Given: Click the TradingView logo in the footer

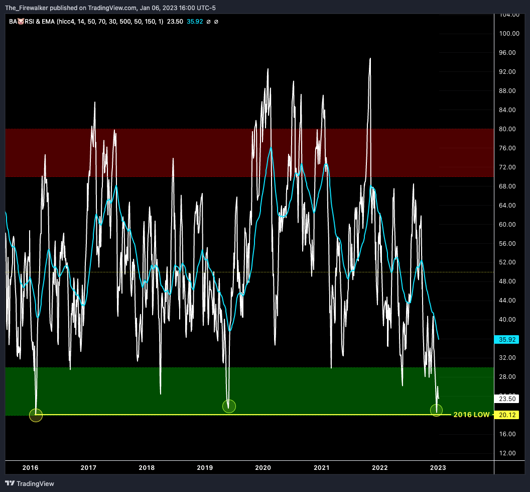Looking at the screenshot, I should [x=30, y=483].
